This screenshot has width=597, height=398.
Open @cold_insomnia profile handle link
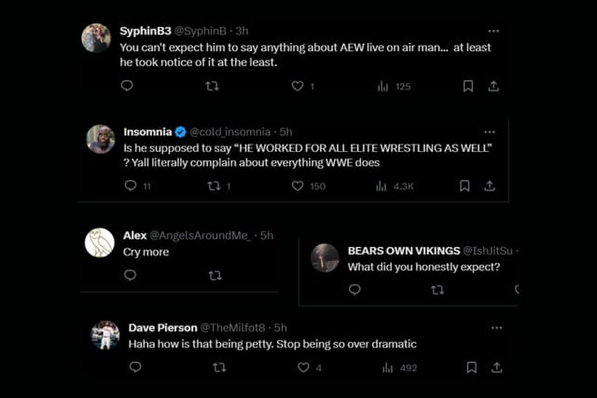click(x=230, y=131)
